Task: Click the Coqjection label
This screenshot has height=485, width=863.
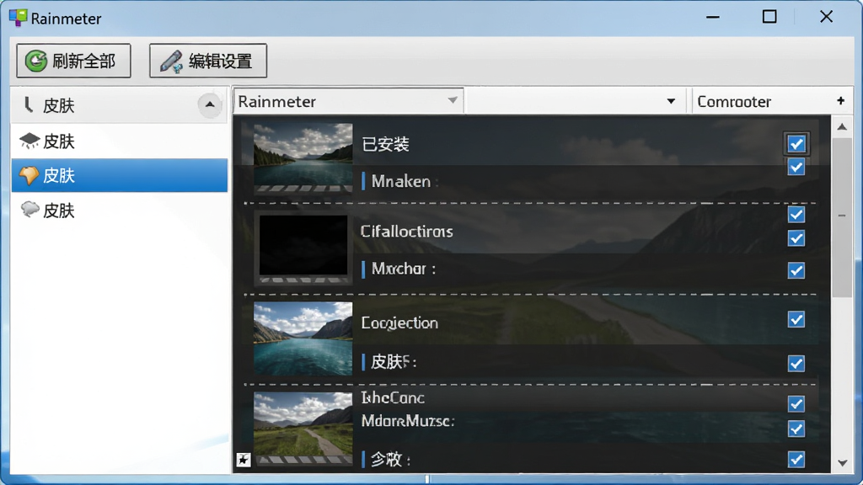Action: [x=399, y=322]
